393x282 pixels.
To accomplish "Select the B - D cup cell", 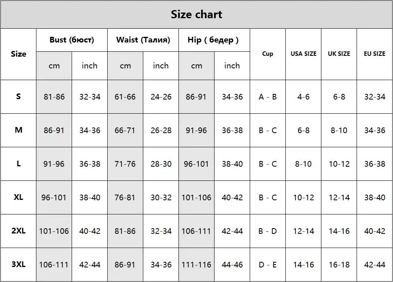I will coord(268,231).
